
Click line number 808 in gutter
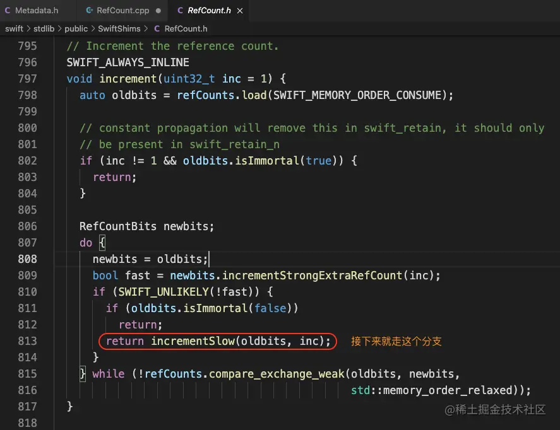tap(28, 259)
